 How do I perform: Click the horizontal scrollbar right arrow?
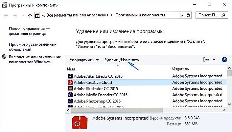point(224,110)
